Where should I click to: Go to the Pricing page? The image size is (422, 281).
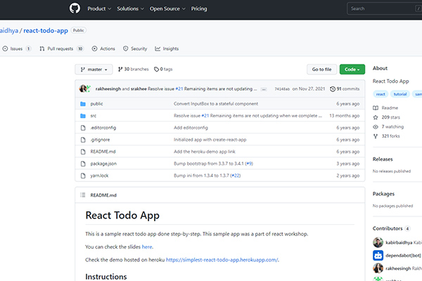pos(199,8)
